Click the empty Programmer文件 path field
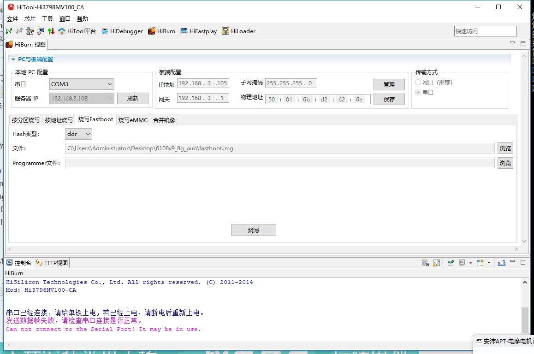The image size is (534, 354). [280, 163]
